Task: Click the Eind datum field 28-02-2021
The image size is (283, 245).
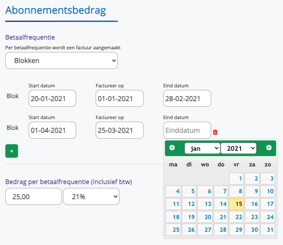Action: point(187,99)
